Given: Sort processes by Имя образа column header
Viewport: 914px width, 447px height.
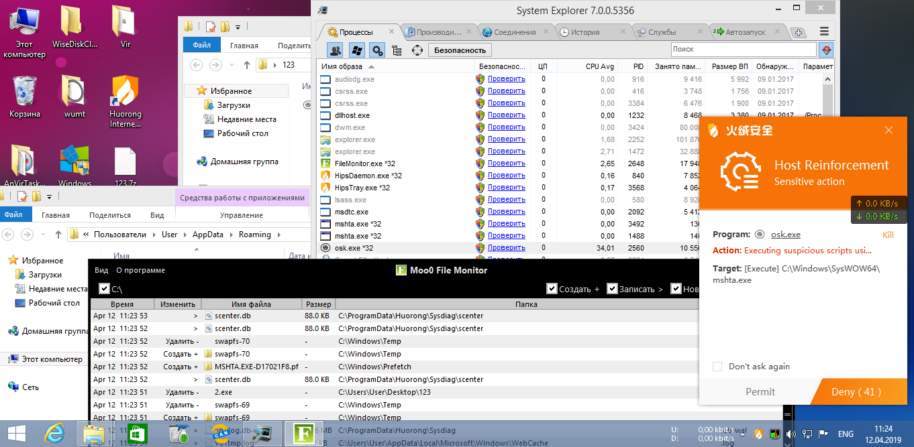Looking at the screenshot, I should [x=396, y=66].
